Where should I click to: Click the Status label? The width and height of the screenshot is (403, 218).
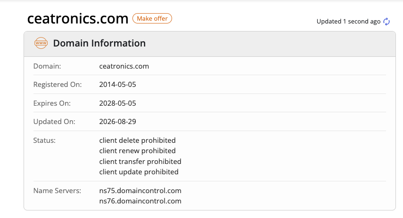(44, 140)
